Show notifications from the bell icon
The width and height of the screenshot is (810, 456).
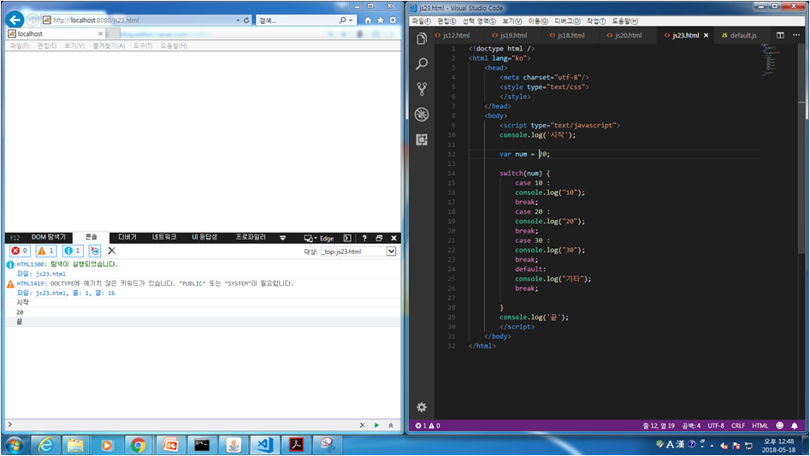(x=795, y=425)
